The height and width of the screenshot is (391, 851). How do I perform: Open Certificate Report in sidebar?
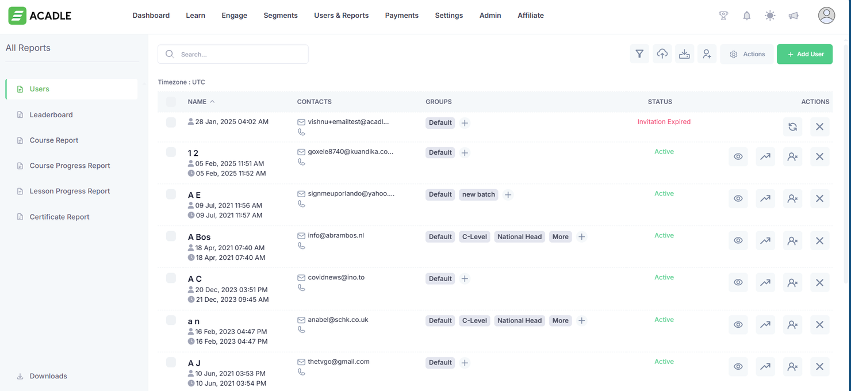click(60, 217)
